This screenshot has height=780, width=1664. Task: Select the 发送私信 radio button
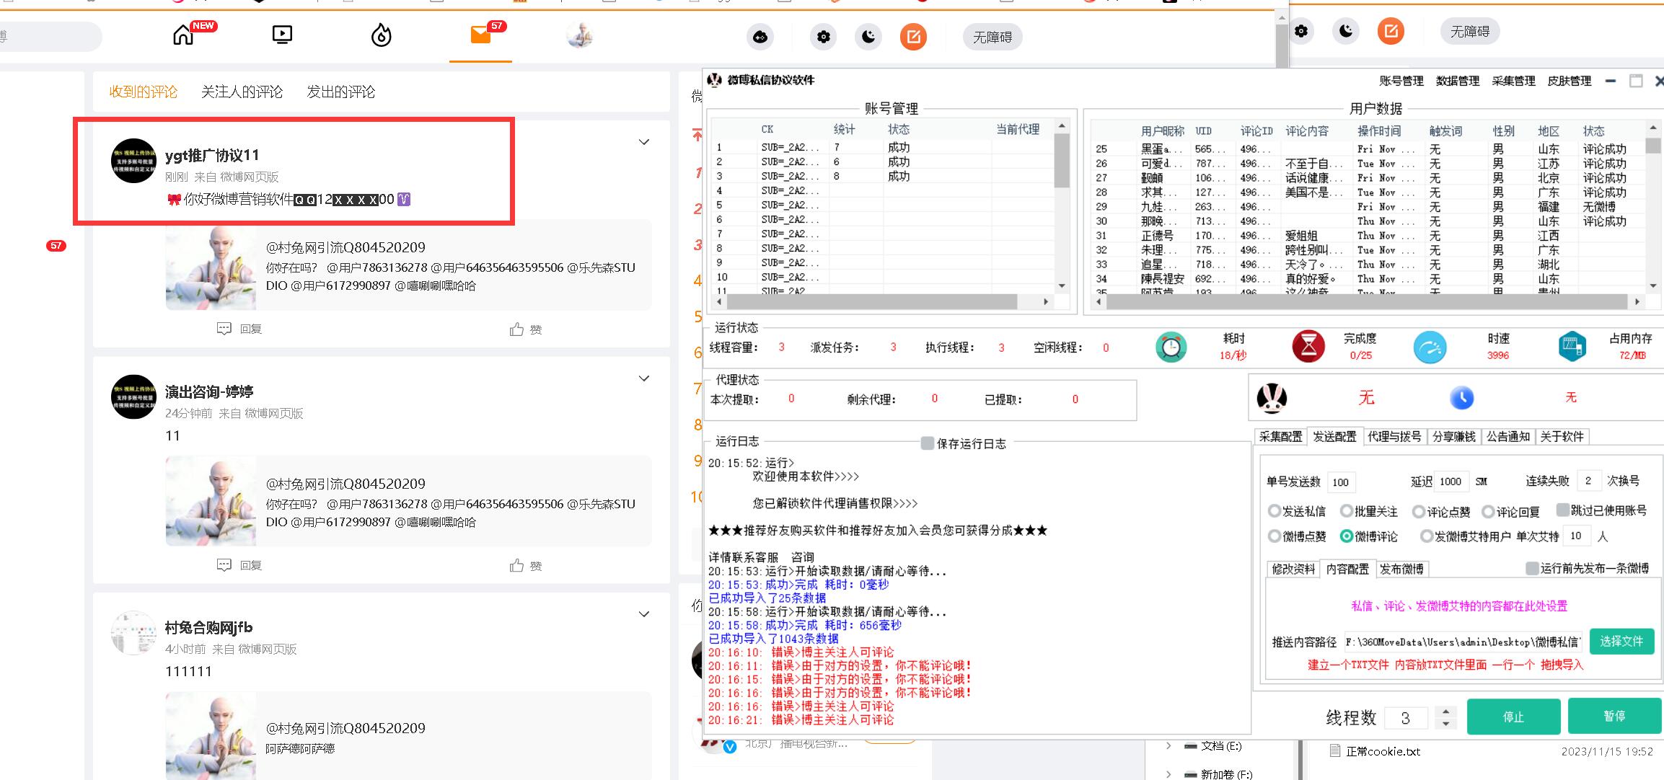(1276, 510)
